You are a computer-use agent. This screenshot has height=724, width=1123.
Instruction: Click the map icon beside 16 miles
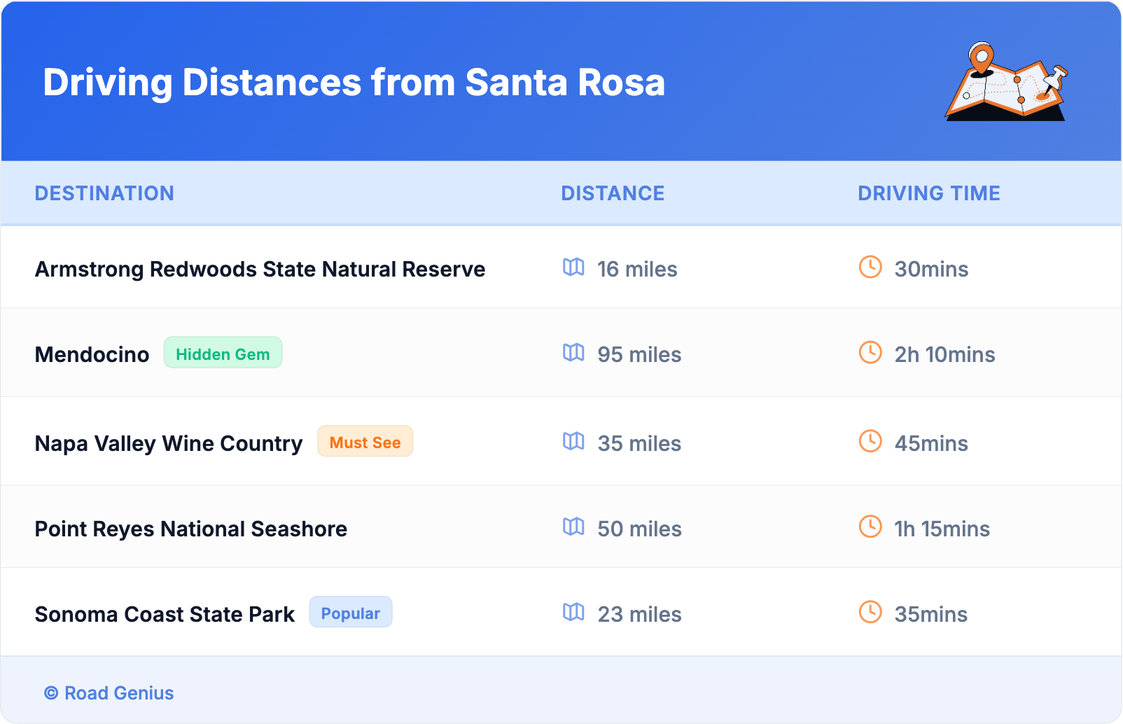point(573,267)
